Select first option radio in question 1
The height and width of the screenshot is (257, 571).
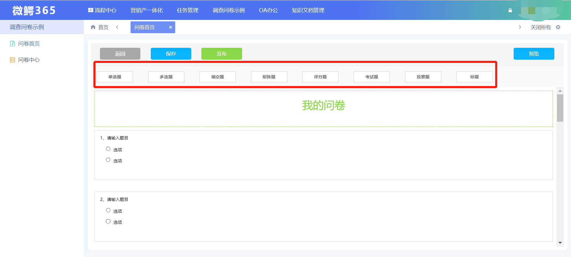click(108, 149)
